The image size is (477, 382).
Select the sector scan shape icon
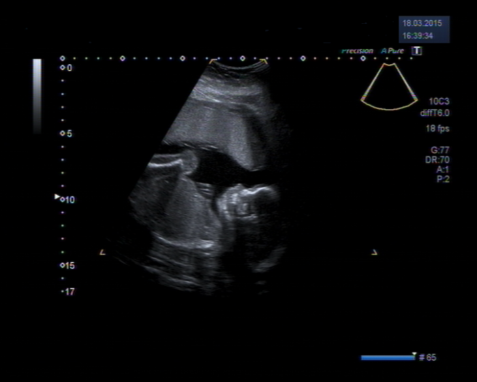(x=389, y=87)
